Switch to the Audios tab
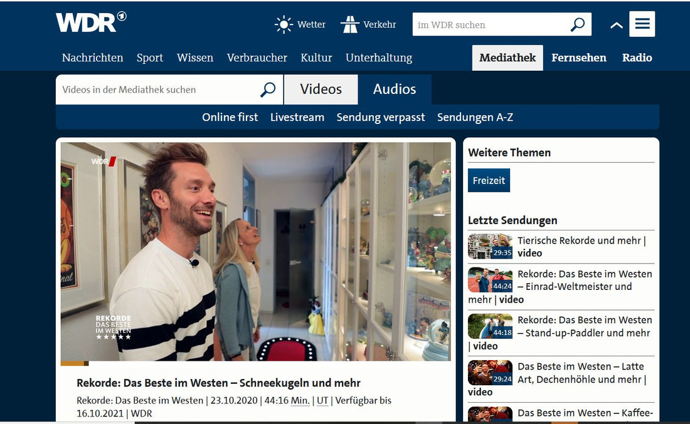690x424 pixels. [x=395, y=90]
